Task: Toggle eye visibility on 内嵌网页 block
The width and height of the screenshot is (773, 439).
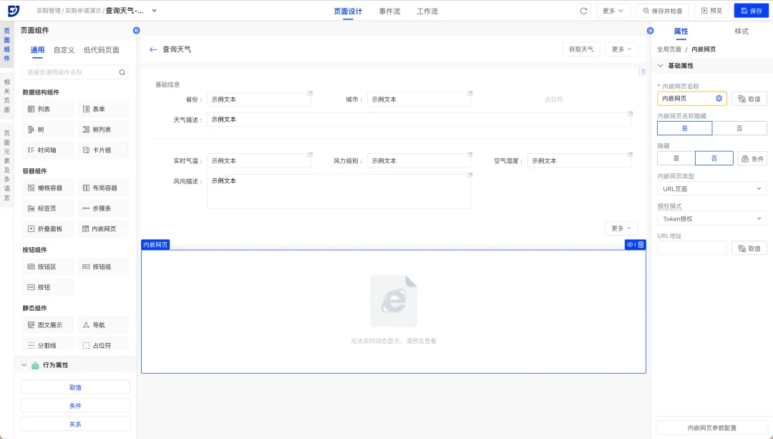Action: coord(630,245)
